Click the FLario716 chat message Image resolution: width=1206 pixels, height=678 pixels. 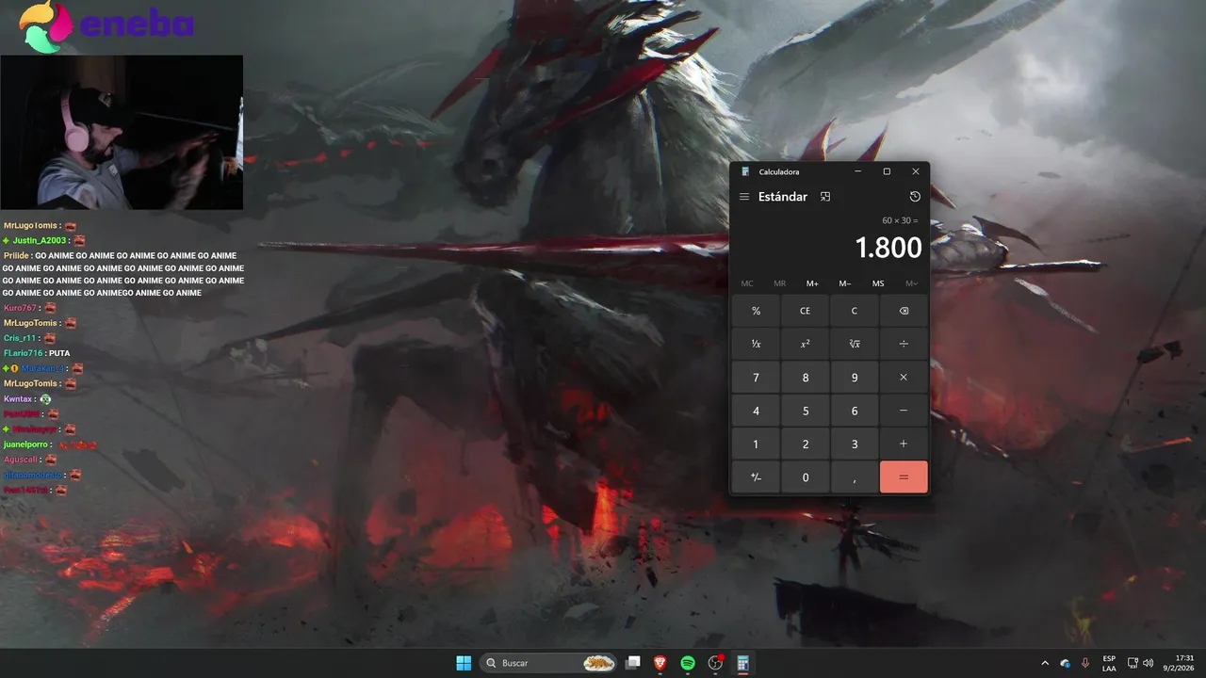(37, 353)
